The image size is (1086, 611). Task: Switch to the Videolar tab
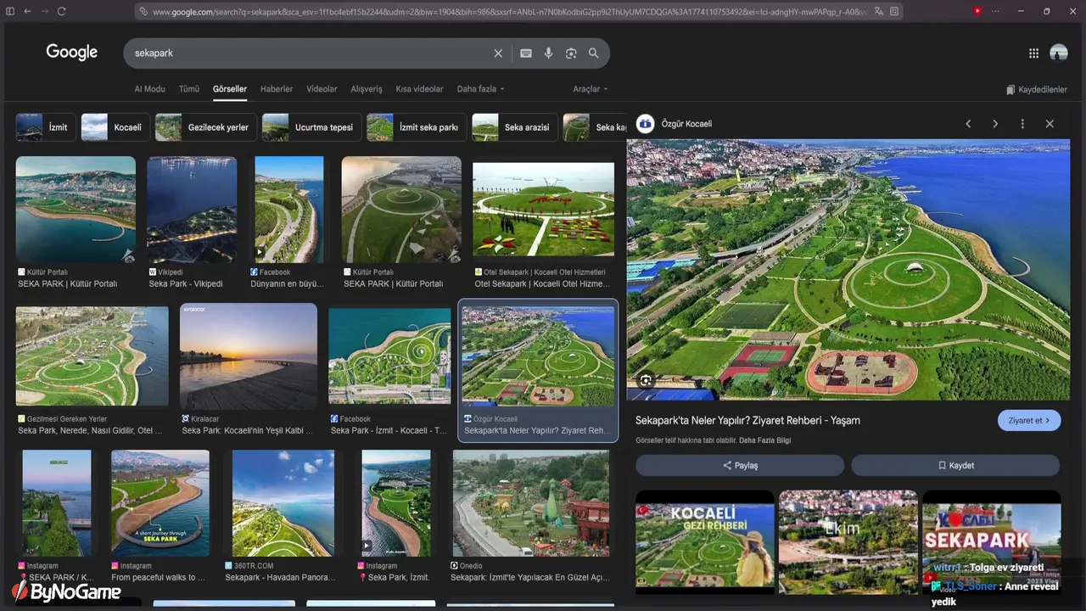322,89
